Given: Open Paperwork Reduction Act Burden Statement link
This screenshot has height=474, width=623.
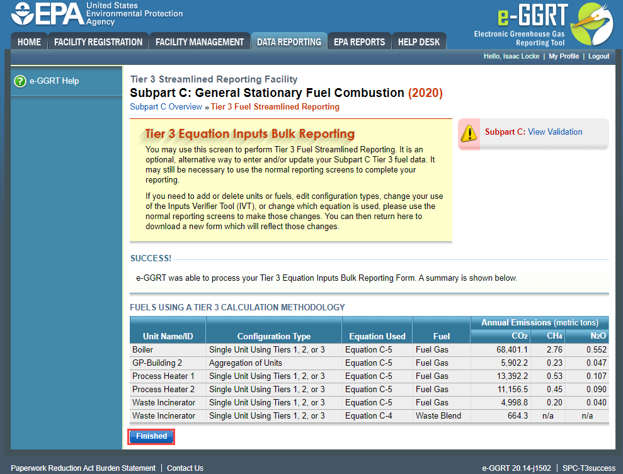Looking at the screenshot, I should click(x=83, y=468).
